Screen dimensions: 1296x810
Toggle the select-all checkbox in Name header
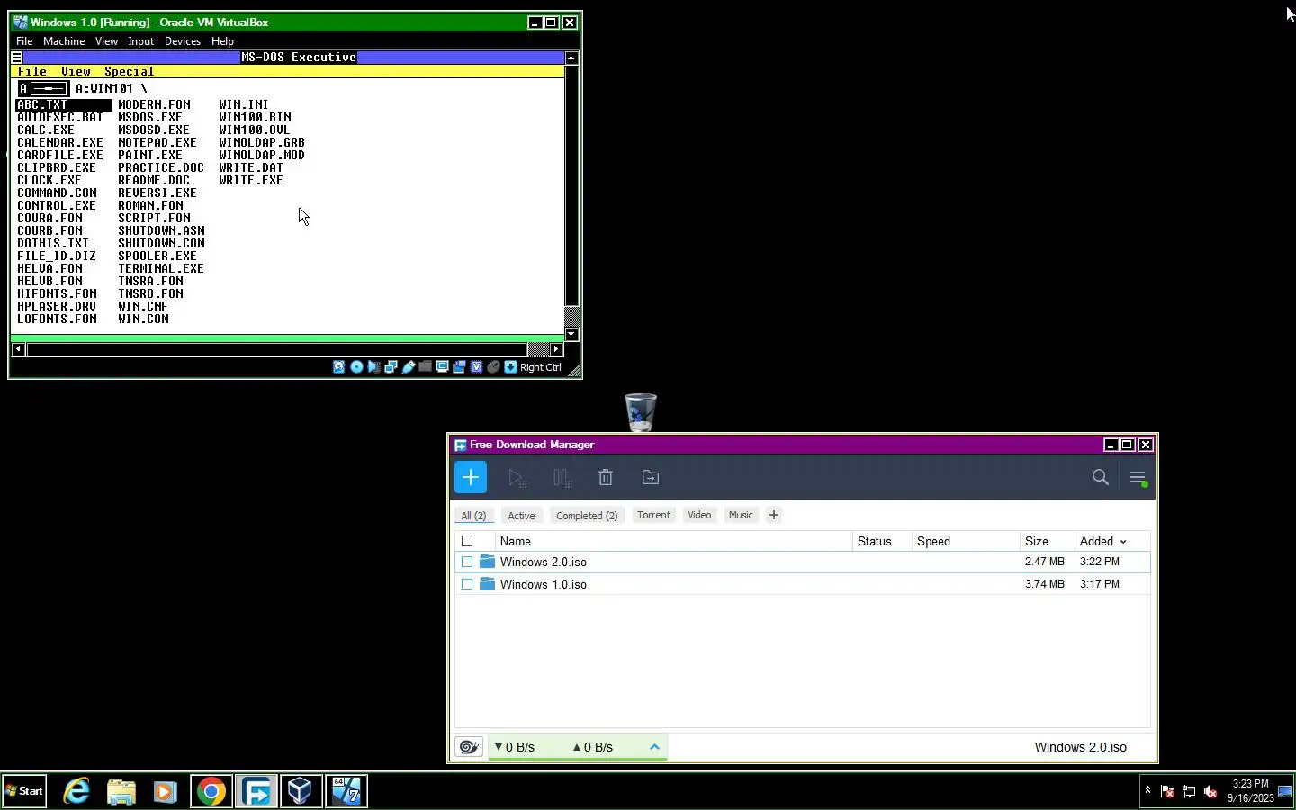click(467, 541)
